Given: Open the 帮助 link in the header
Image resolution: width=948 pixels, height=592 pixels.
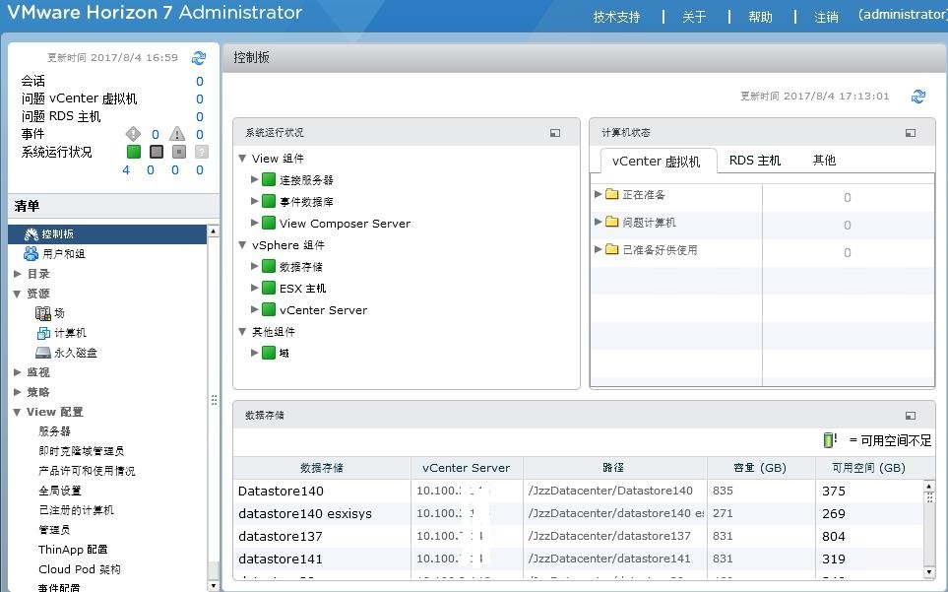Looking at the screenshot, I should [759, 17].
